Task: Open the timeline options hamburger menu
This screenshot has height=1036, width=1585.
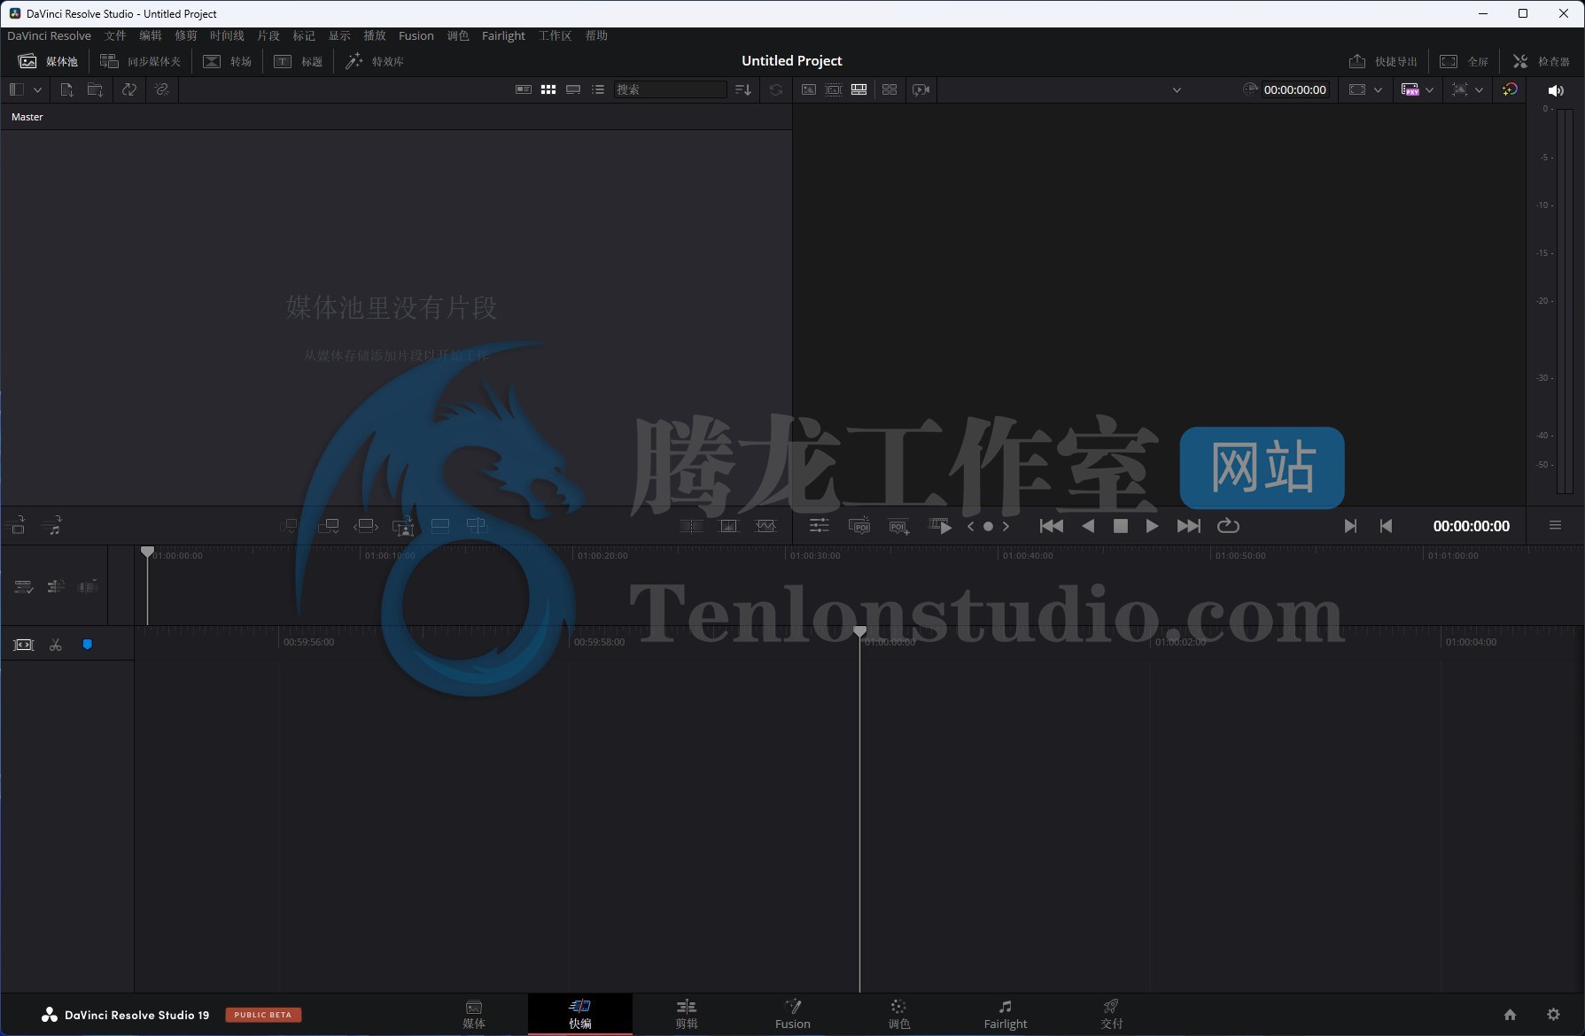Action: click(1555, 525)
